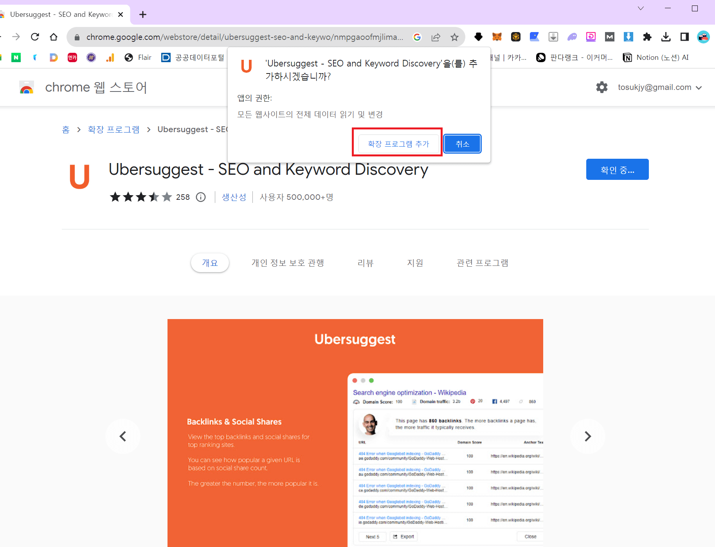
Task: Click the Google translate icon in address bar
Action: click(417, 37)
